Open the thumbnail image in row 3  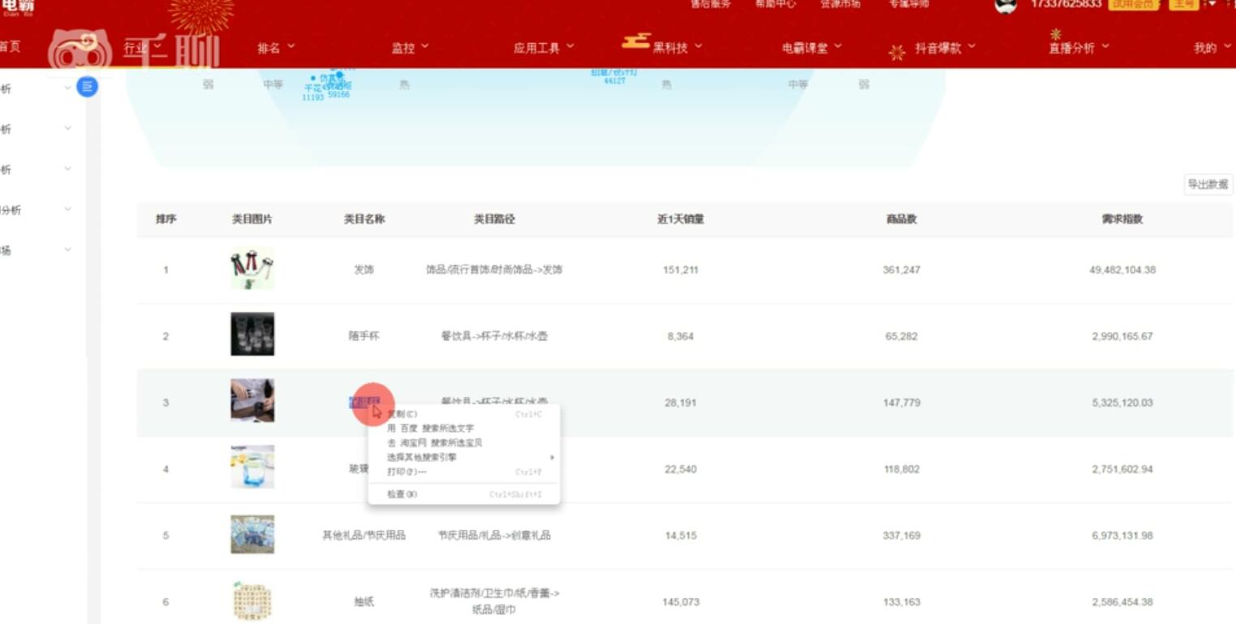tap(252, 401)
